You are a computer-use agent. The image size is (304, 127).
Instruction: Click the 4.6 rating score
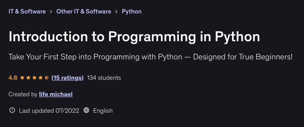pos(13,78)
